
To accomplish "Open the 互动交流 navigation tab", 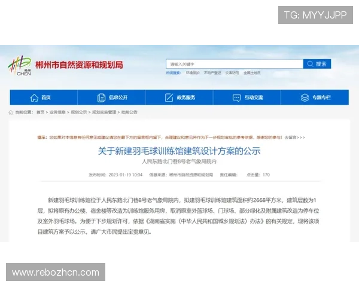I will (x=247, y=97).
